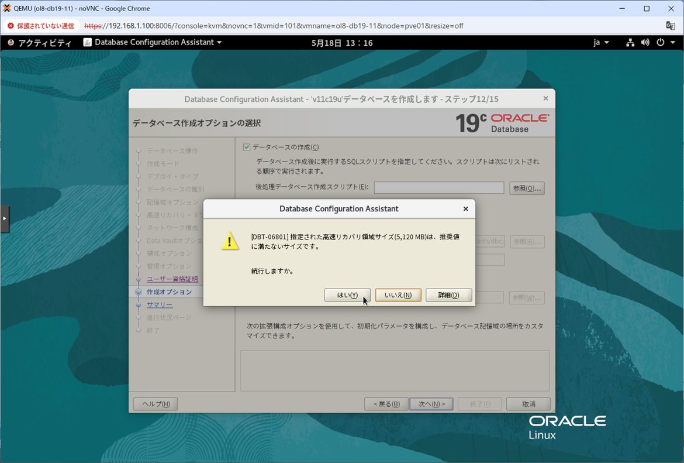Click 終了 step at sidebar bottom
Screen dimensions: 684x463
click(x=153, y=330)
